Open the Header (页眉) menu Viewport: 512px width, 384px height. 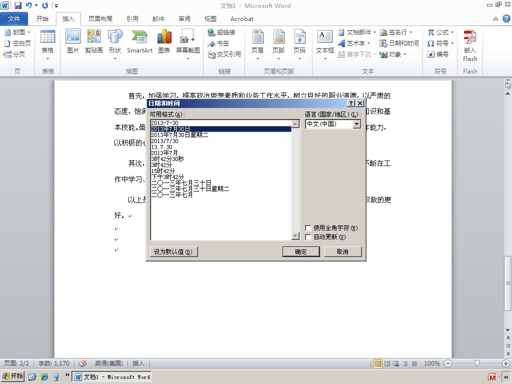coord(257,45)
